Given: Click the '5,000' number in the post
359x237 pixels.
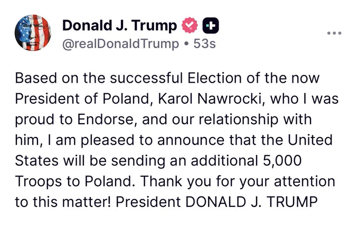Looking at the screenshot, I should pyautogui.click(x=282, y=161).
